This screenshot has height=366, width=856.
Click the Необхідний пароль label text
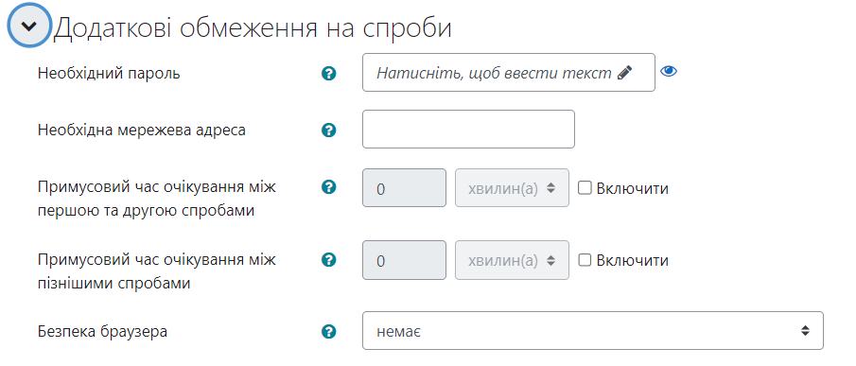tap(109, 73)
